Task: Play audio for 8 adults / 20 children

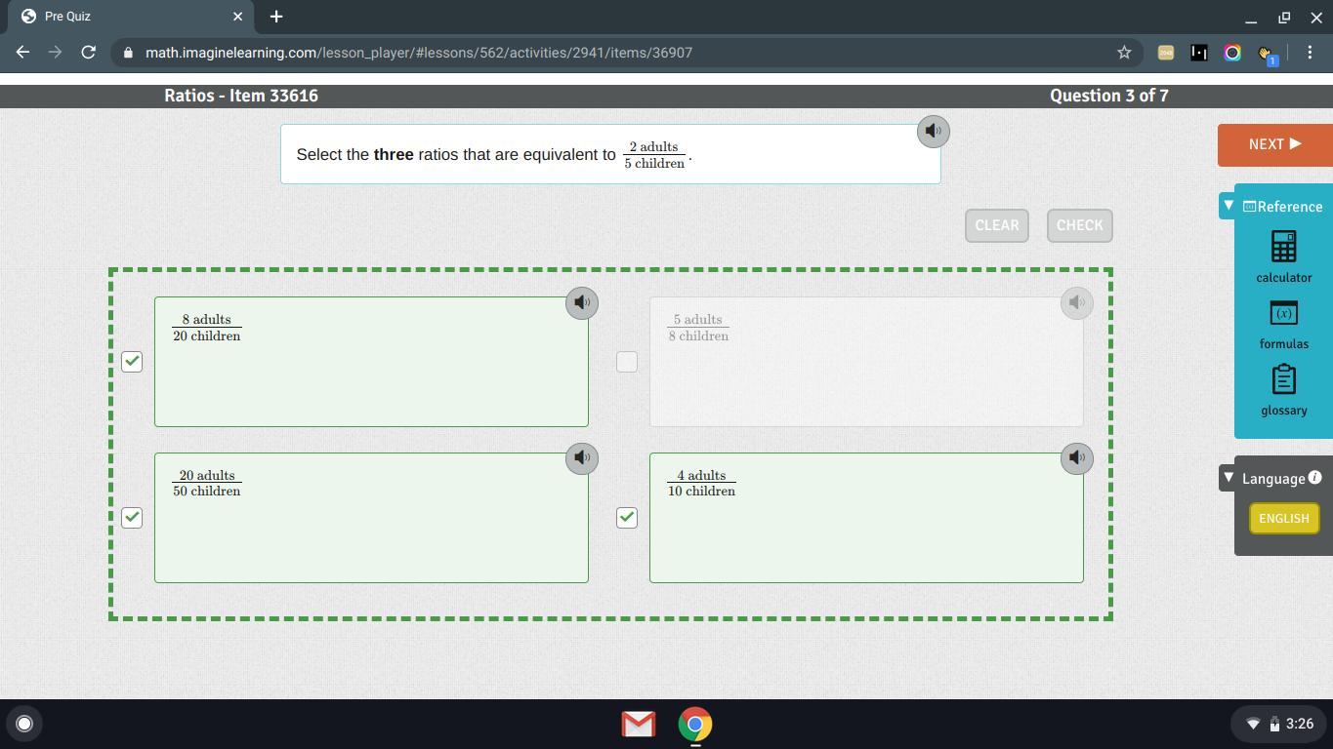Action: [x=582, y=302]
